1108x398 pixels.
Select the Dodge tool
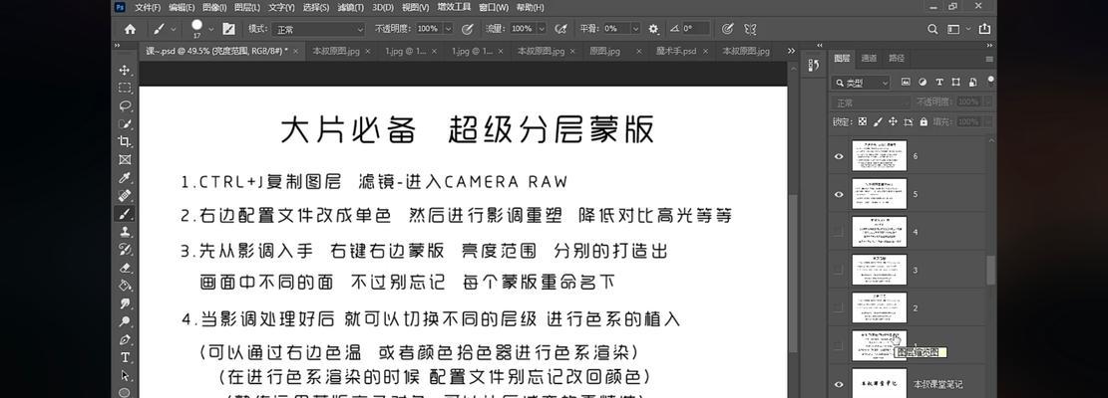click(x=125, y=321)
